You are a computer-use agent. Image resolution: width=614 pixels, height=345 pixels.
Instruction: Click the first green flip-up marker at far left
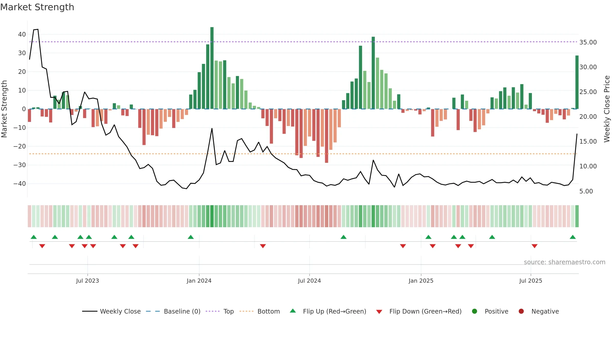34,237
